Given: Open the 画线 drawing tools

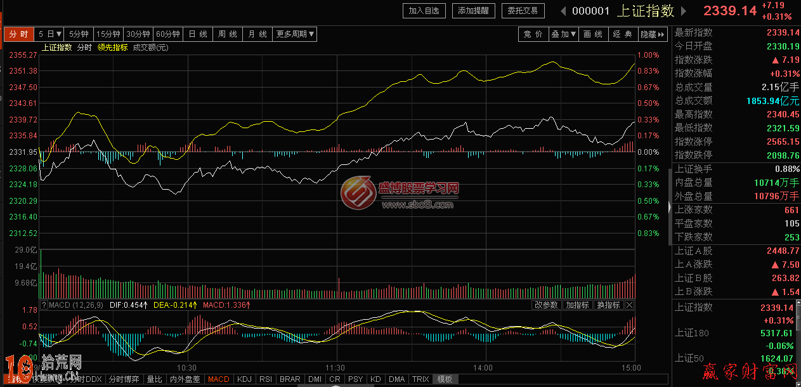Looking at the screenshot, I should point(593,34).
